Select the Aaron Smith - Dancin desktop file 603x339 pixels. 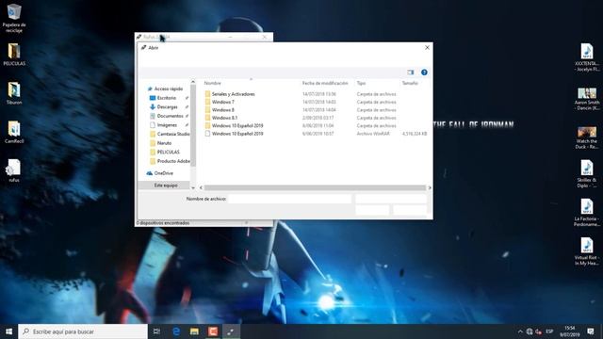(x=587, y=99)
